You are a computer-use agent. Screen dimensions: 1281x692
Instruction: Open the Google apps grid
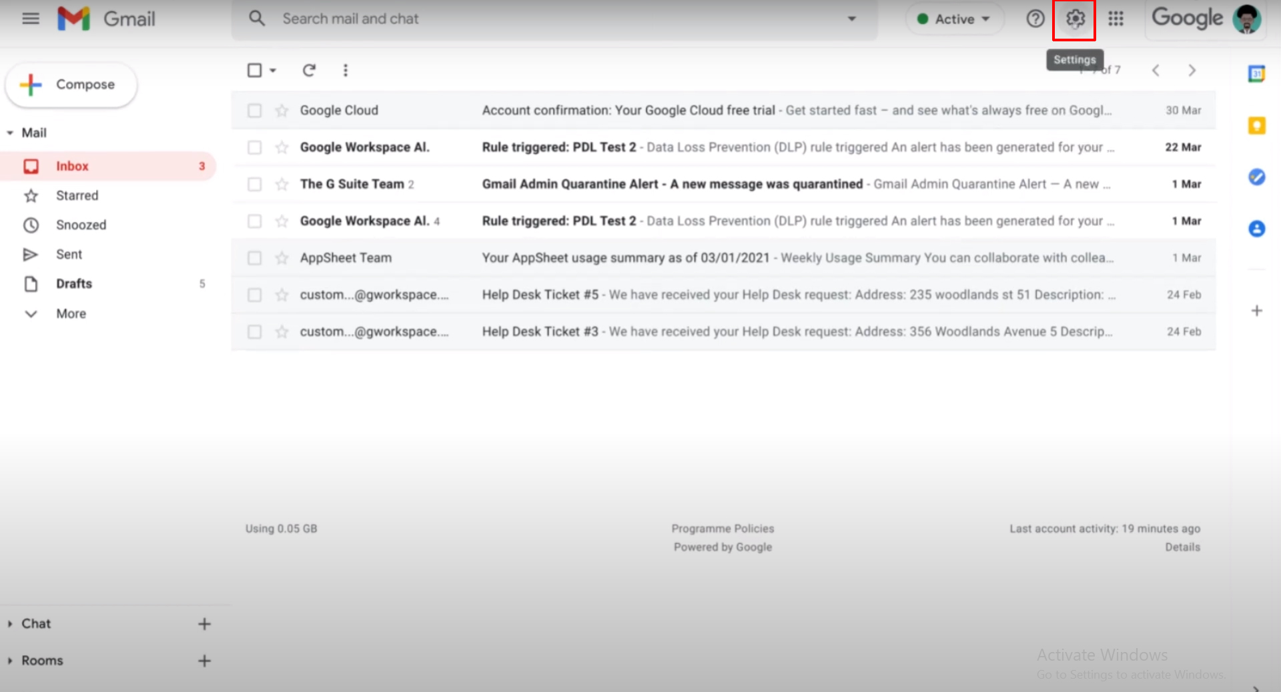point(1116,19)
